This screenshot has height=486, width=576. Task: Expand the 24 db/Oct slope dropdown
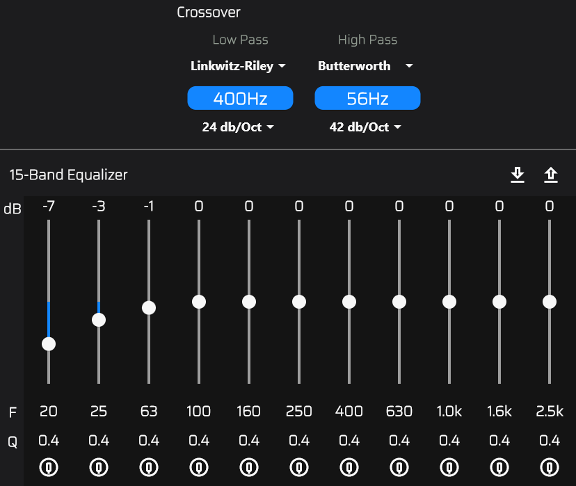click(238, 127)
